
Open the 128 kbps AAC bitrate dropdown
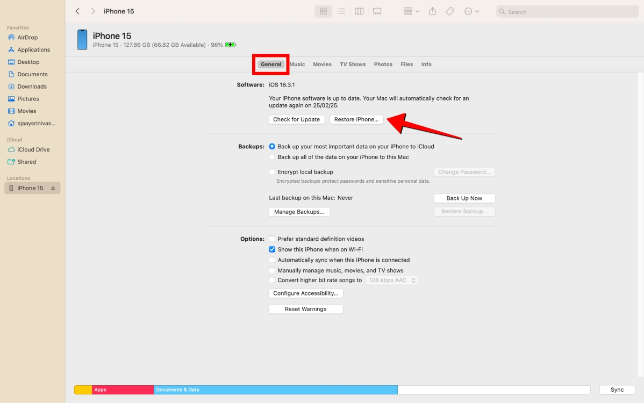pos(392,280)
